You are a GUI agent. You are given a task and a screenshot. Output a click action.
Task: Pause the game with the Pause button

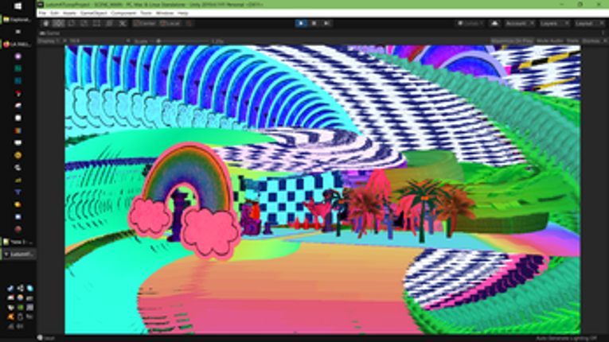(314, 23)
